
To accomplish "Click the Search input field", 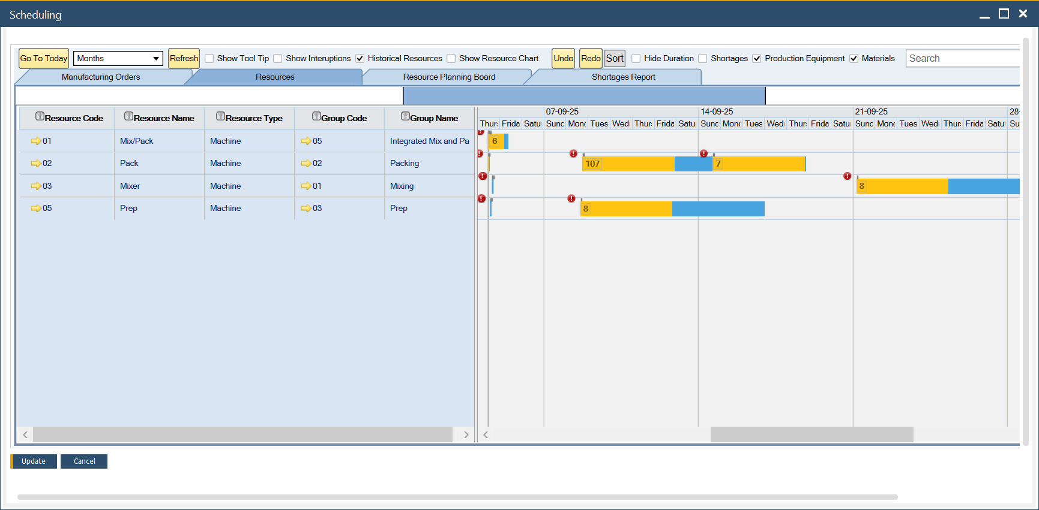I will point(963,58).
